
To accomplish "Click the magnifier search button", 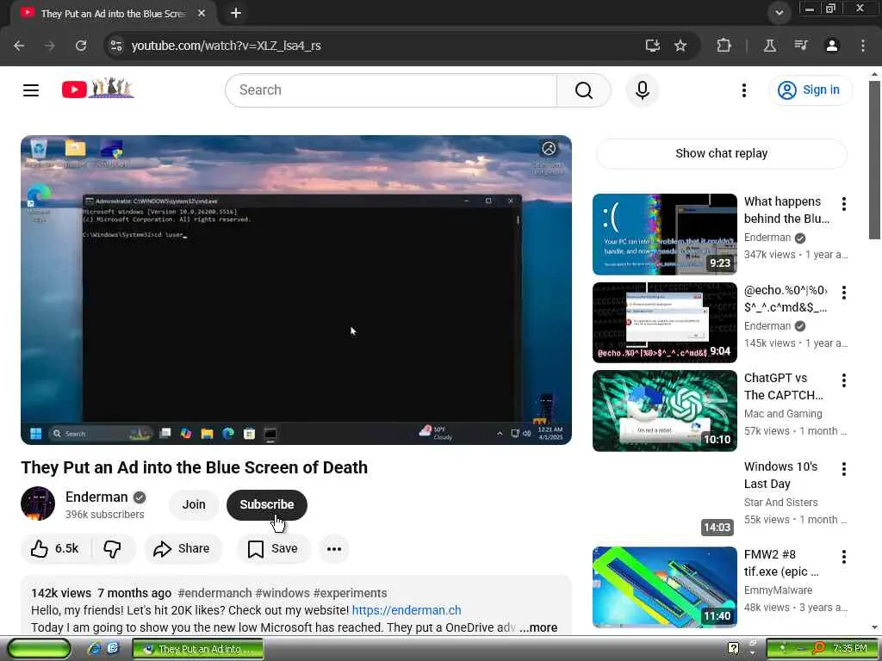I will (x=583, y=90).
